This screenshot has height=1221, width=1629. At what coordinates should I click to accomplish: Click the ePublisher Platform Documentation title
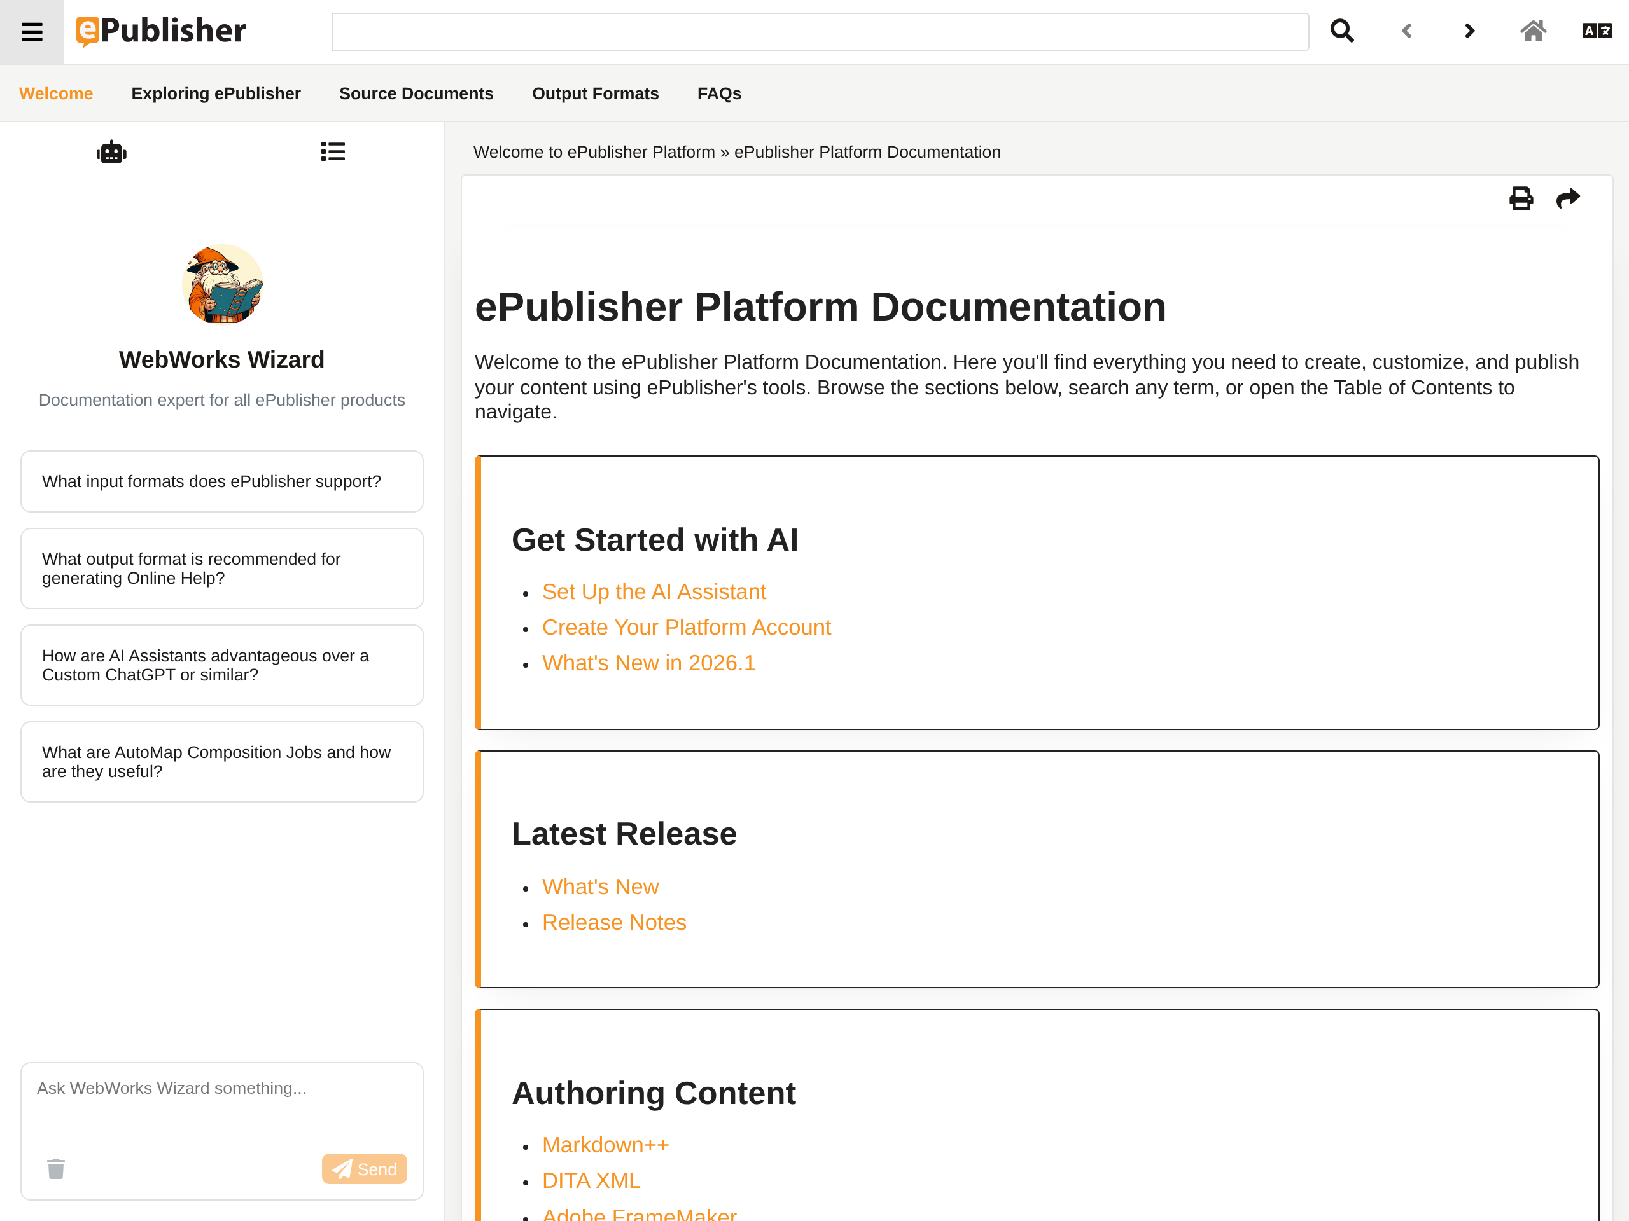tap(820, 306)
